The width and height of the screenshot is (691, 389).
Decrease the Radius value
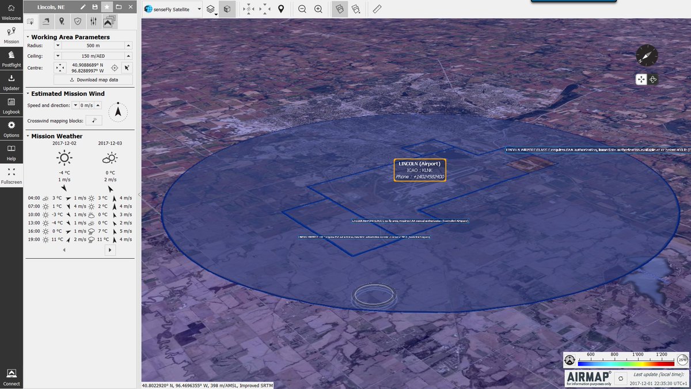[x=58, y=46]
